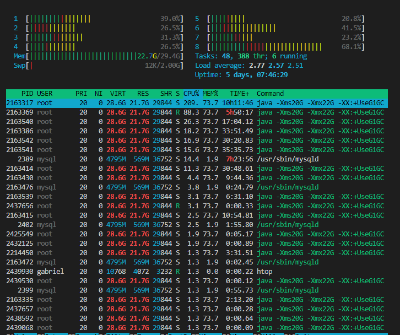
Task: Click the CPU 2 usage meter
Action: 99,28
